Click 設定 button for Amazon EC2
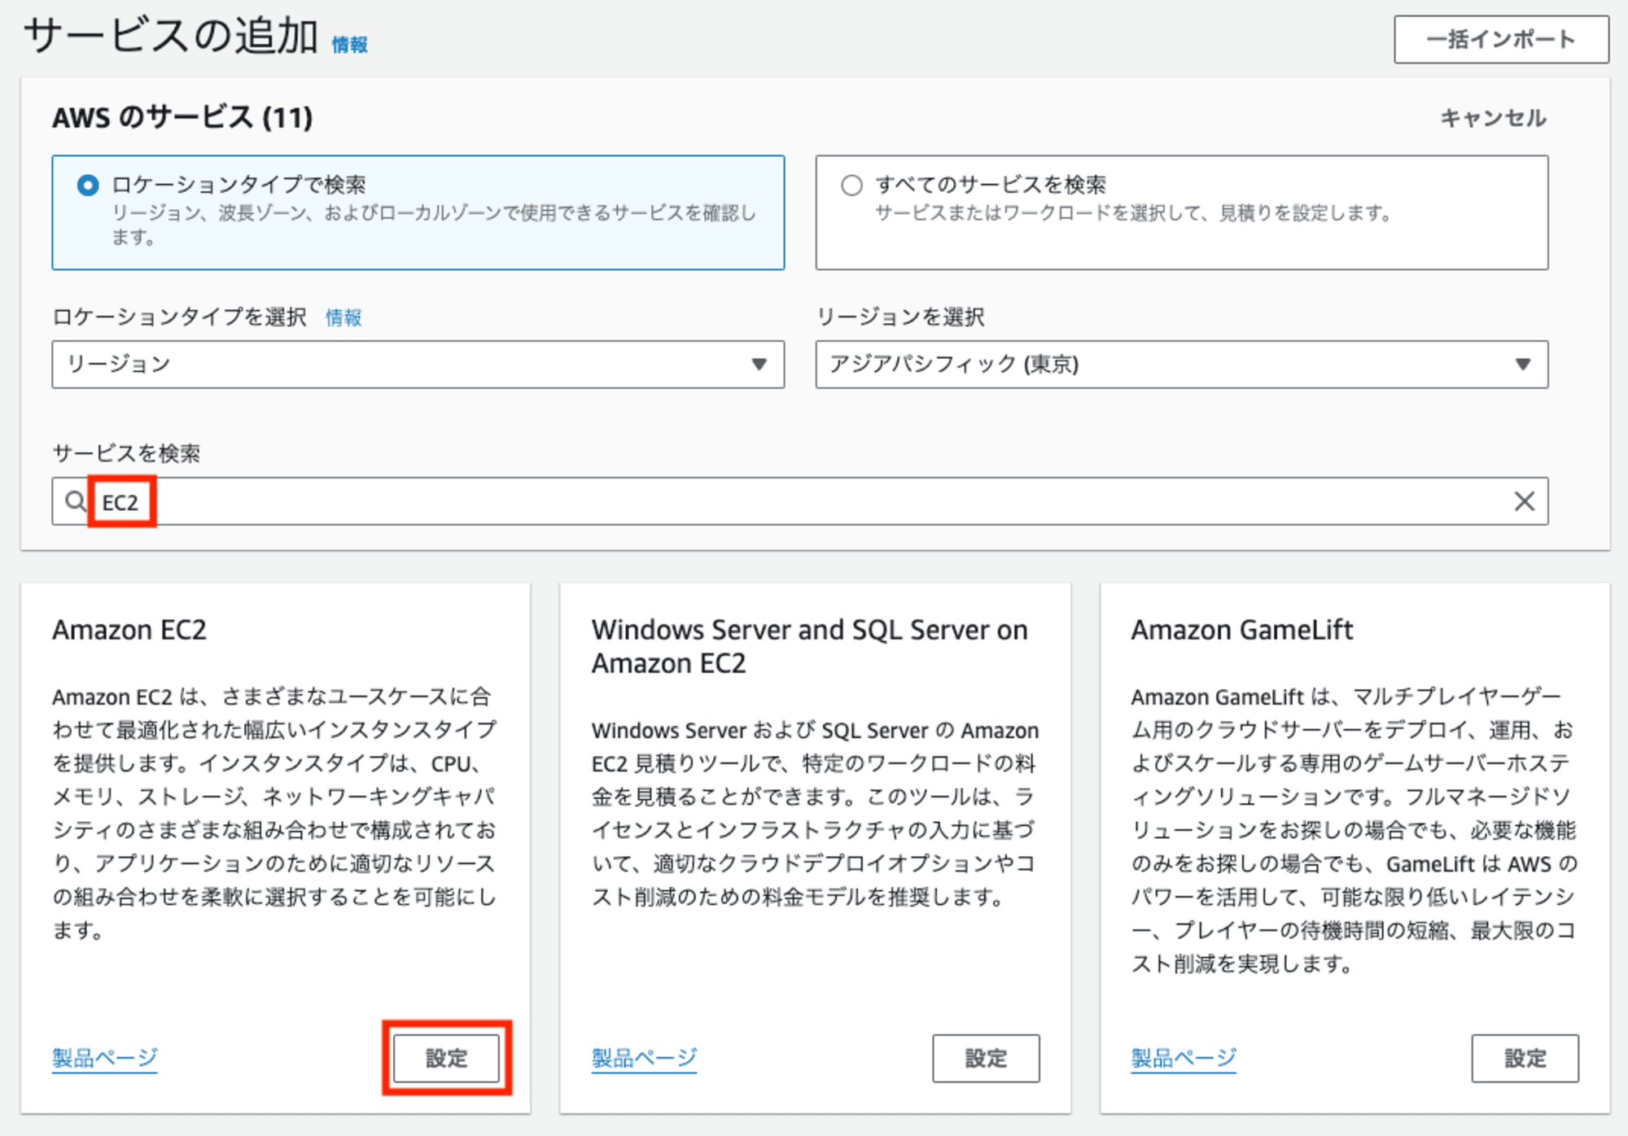 [x=446, y=1058]
